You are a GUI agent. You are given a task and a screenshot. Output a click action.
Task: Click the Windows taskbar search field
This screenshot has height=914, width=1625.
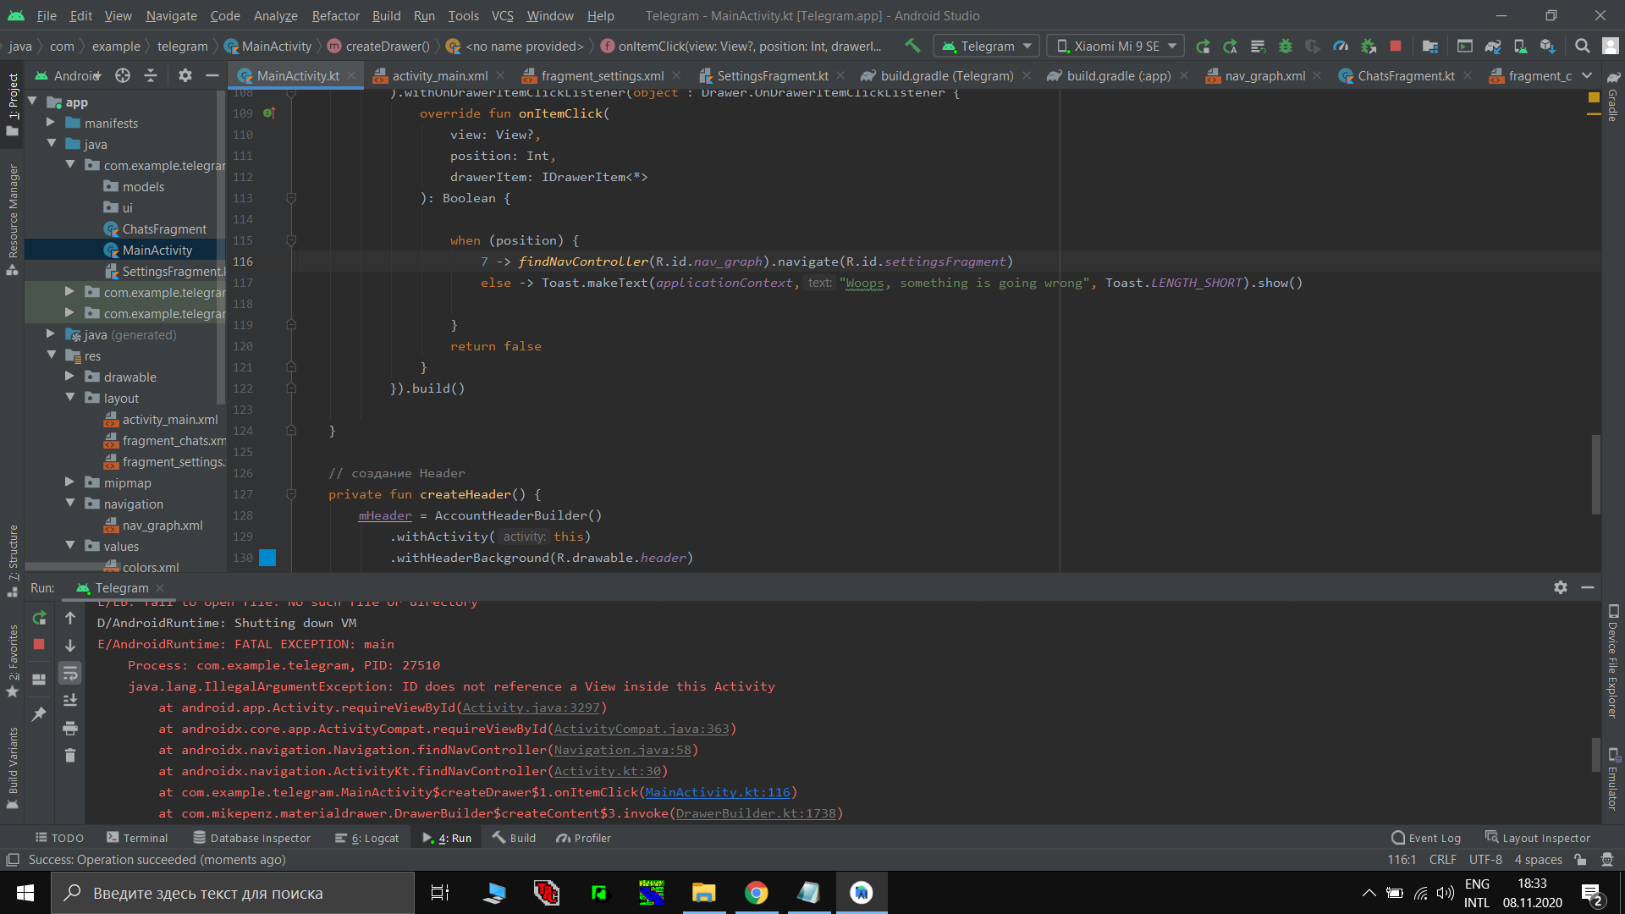(233, 893)
